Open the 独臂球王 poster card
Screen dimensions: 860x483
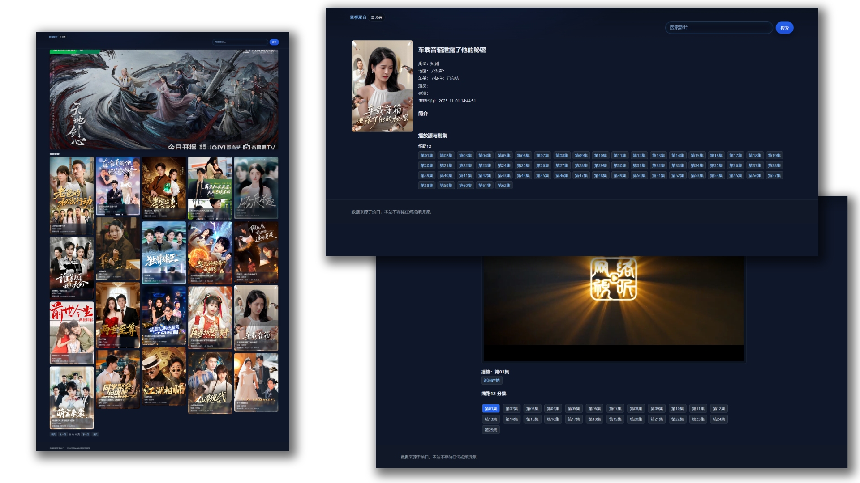[x=163, y=253]
